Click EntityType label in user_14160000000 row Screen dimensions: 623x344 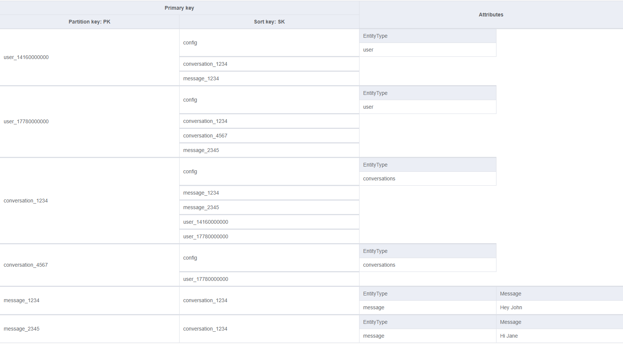(x=428, y=36)
